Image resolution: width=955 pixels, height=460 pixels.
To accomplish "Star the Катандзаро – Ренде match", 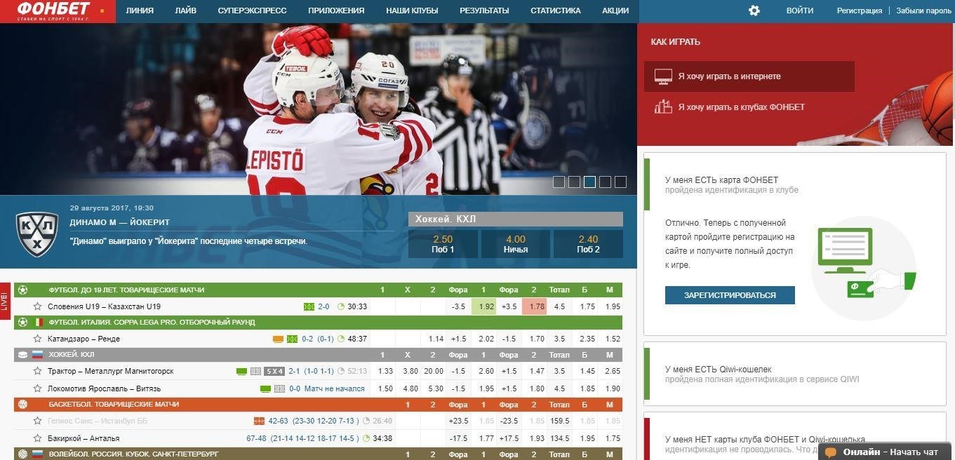I will pyautogui.click(x=37, y=339).
